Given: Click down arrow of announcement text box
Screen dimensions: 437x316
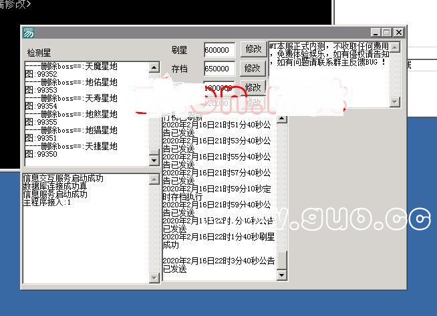Looking at the screenshot, I should (395, 101).
